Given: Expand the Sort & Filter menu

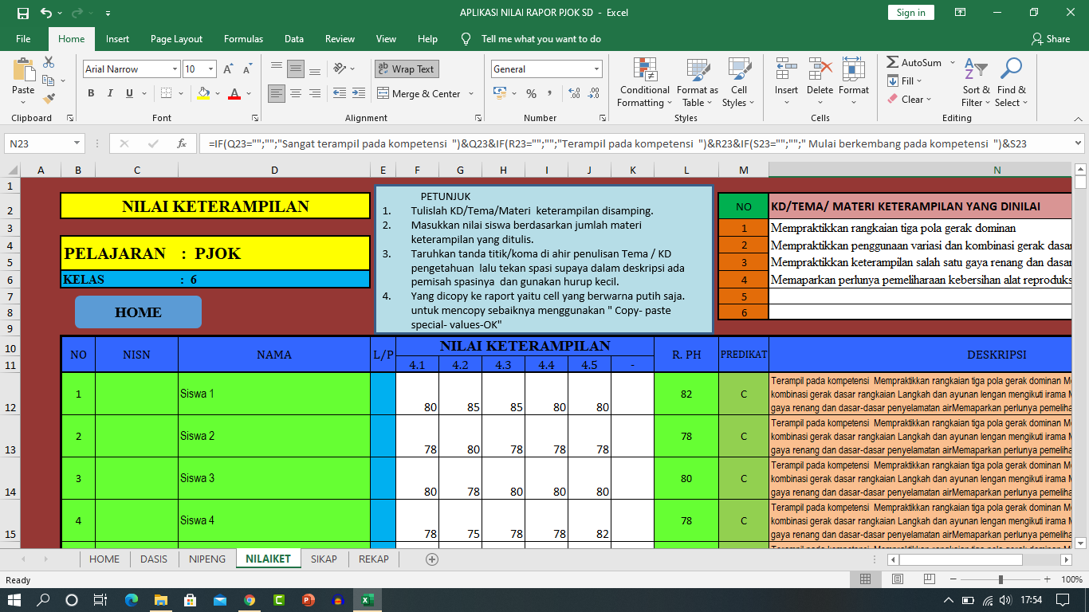Looking at the screenshot, I should [976, 82].
